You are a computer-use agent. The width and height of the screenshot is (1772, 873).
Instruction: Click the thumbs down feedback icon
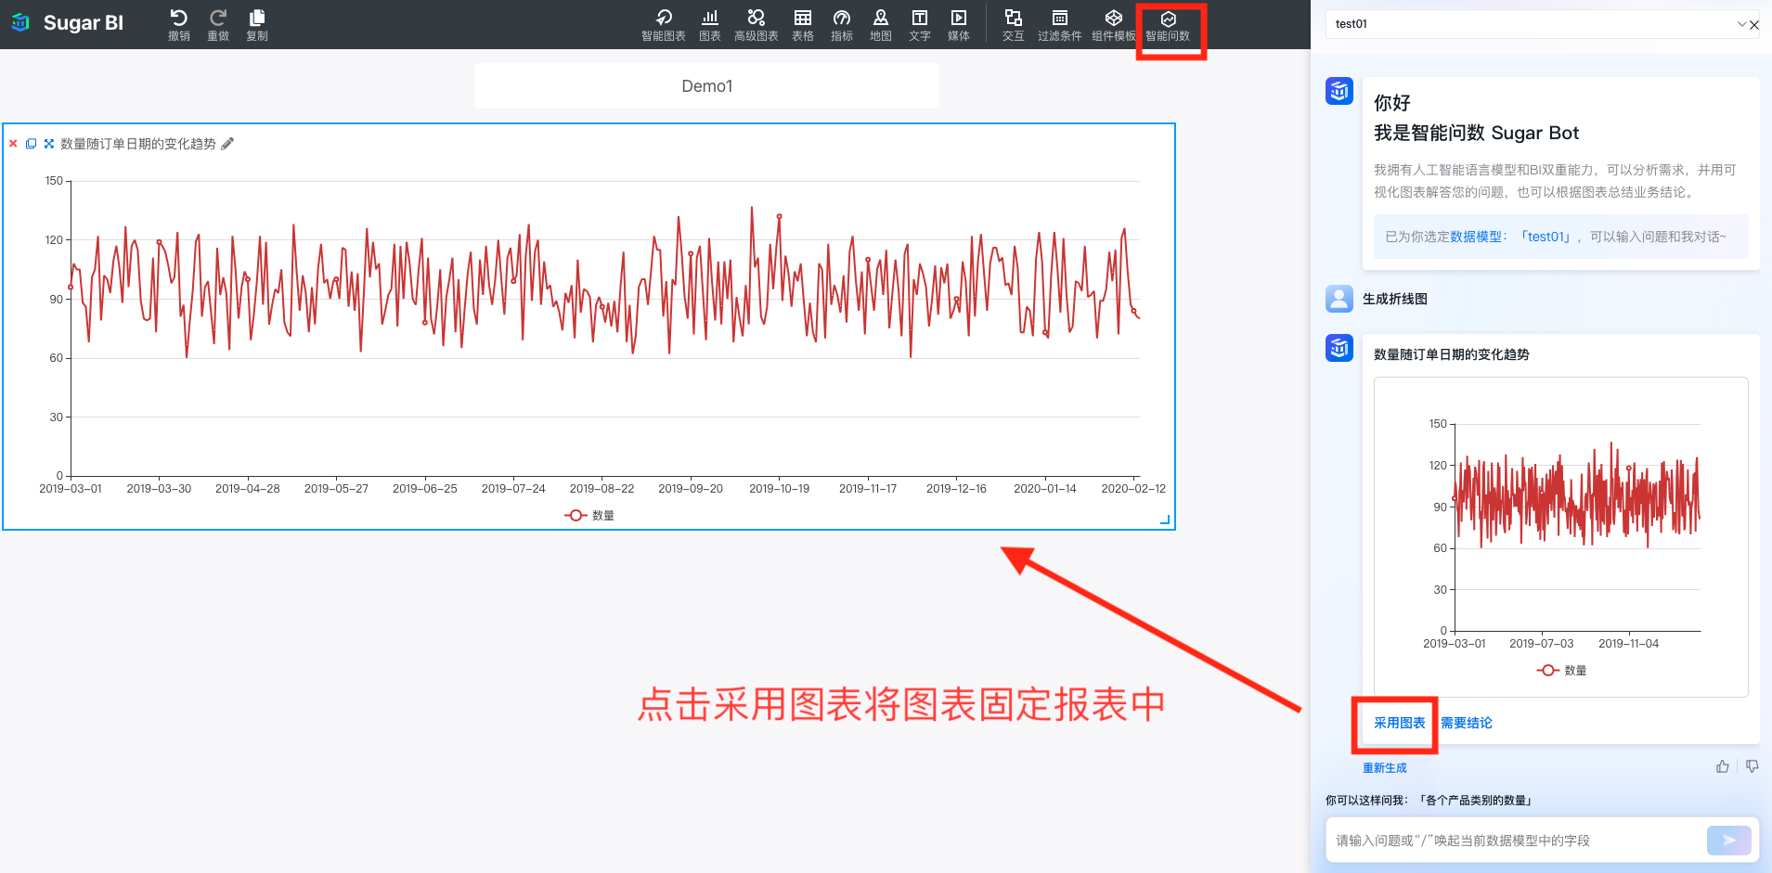[1753, 766]
